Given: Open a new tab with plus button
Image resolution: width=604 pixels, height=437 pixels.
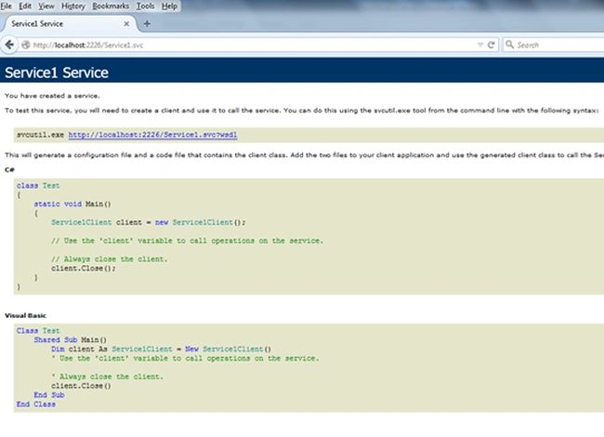Looking at the screenshot, I should tap(147, 24).
